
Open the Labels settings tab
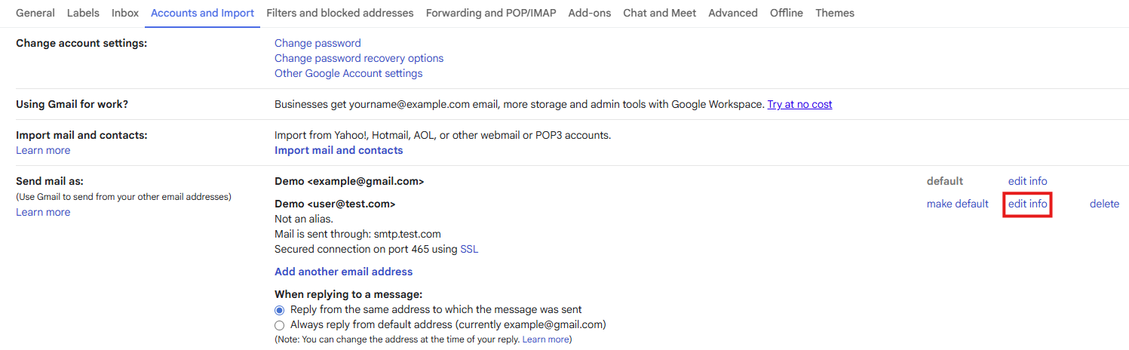pos(83,13)
